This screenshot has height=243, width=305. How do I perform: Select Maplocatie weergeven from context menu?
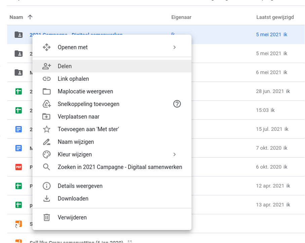click(x=85, y=91)
